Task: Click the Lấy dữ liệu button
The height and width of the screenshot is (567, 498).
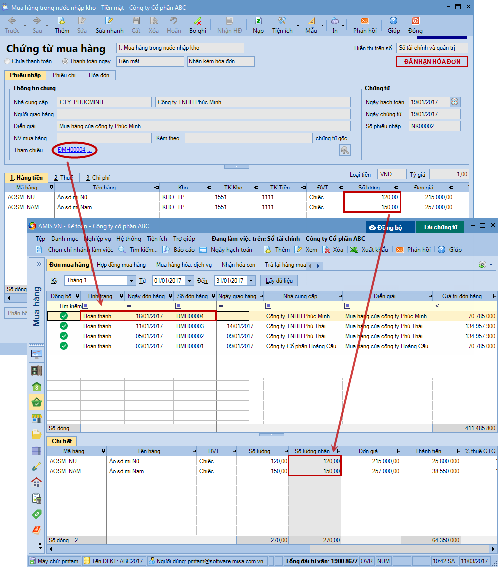Action: (x=279, y=281)
